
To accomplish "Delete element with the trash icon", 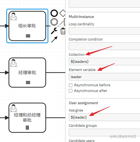I will tap(63, 31).
